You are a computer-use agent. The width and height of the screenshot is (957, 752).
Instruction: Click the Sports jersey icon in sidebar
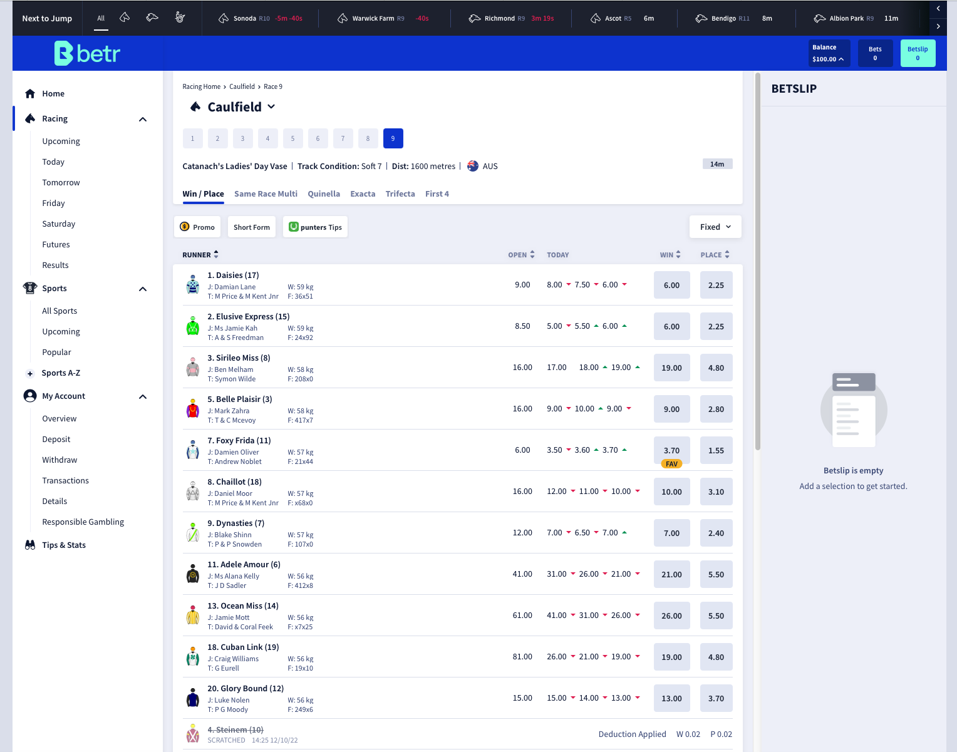click(x=30, y=288)
